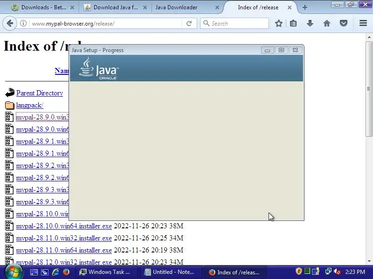Open the downloads arrow icon in the toolbar
Viewport: 373px width, 279px height.
point(310,23)
